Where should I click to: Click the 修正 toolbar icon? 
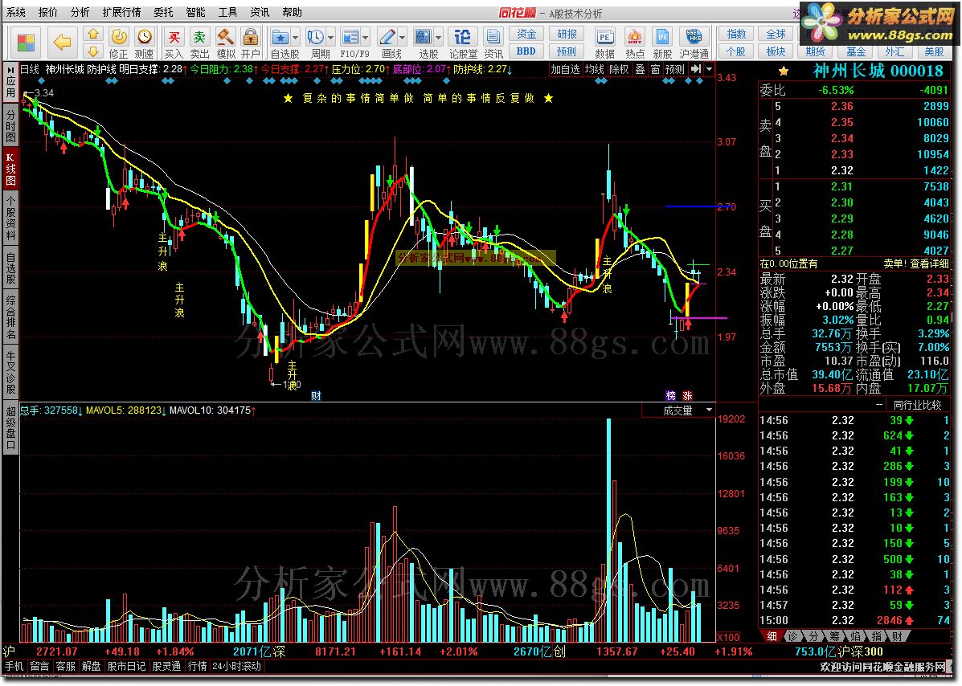point(118,38)
